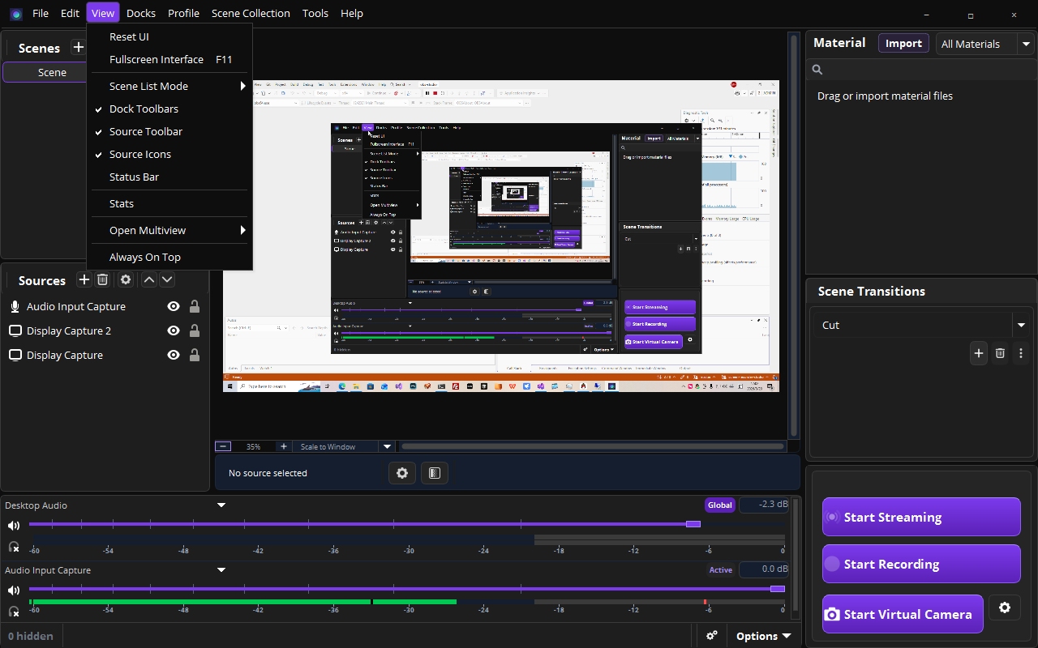The height and width of the screenshot is (648, 1038).
Task: Search materials with magnifier icon
Action: 817,70
